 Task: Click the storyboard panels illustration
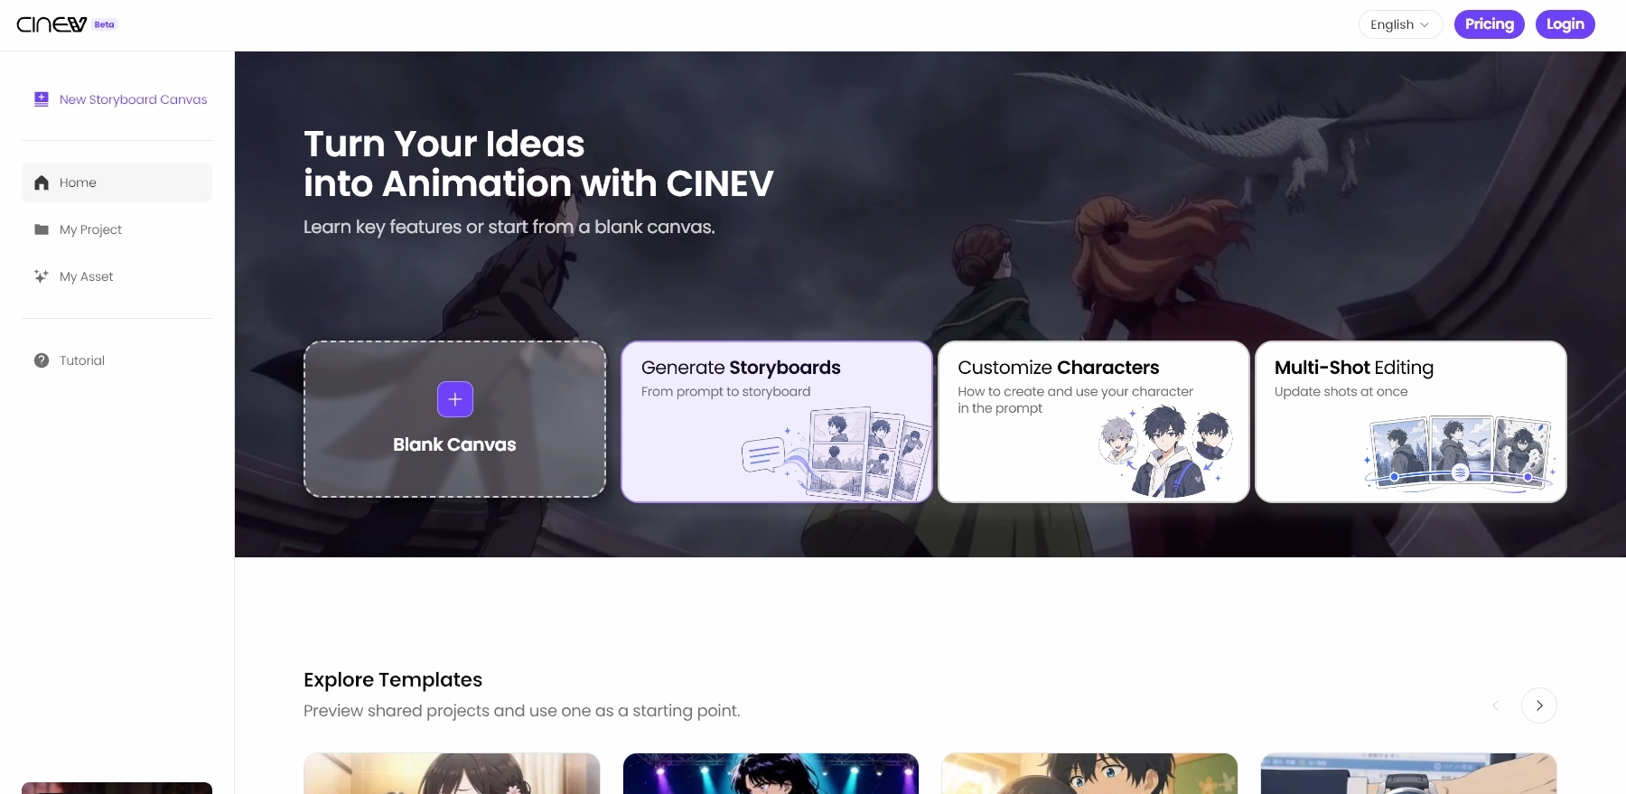pyautogui.click(x=836, y=453)
